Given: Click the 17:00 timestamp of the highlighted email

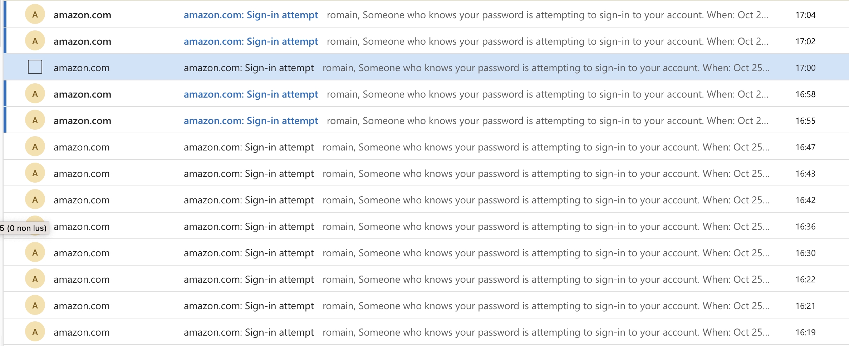Looking at the screenshot, I should point(805,68).
